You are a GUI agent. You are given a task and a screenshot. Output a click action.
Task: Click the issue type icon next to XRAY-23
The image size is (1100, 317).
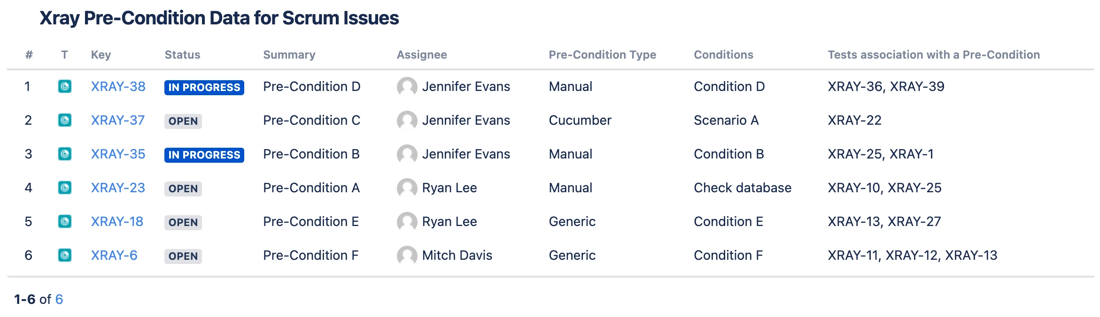(65, 188)
